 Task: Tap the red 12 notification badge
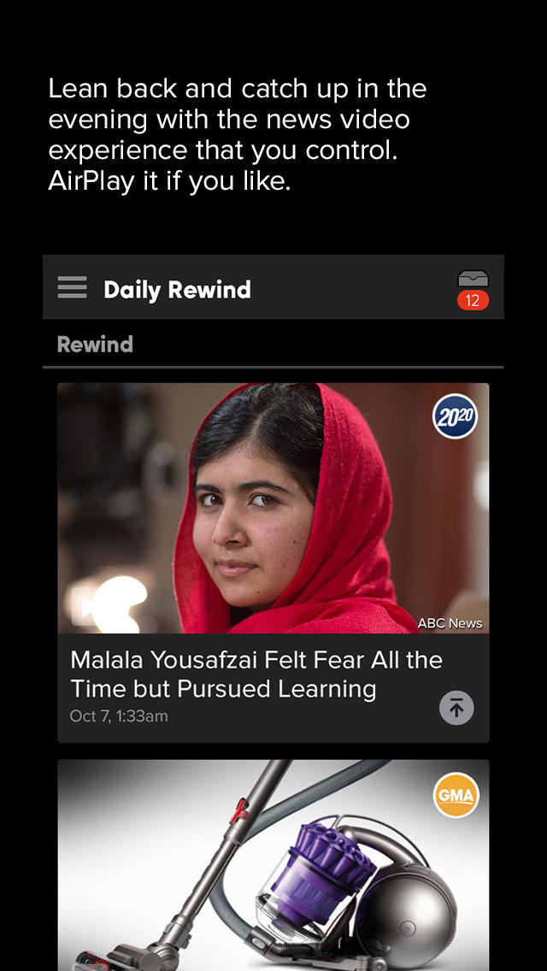pyautogui.click(x=473, y=301)
